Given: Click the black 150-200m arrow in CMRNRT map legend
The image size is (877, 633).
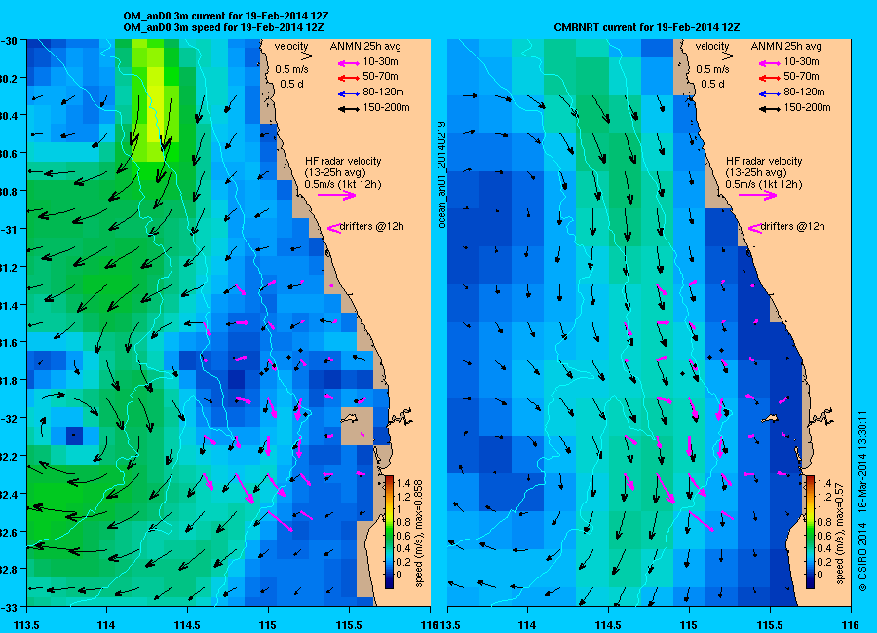Looking at the screenshot, I should point(770,109).
